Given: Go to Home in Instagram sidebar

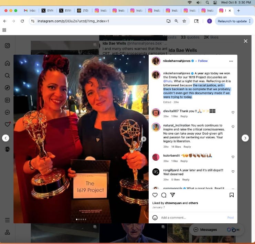Looking at the screenshot, I should click(7, 63).
